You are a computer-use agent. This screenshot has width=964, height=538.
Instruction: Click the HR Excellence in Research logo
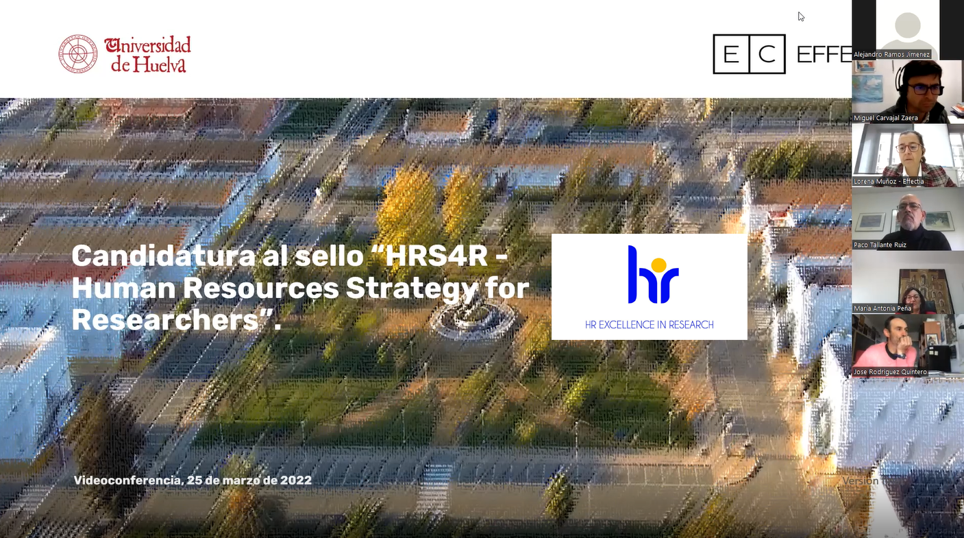(x=648, y=286)
